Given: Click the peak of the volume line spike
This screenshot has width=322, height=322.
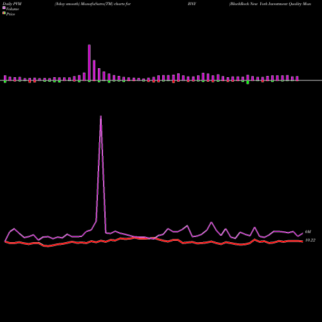Looking at the screenshot, I should [101, 116].
